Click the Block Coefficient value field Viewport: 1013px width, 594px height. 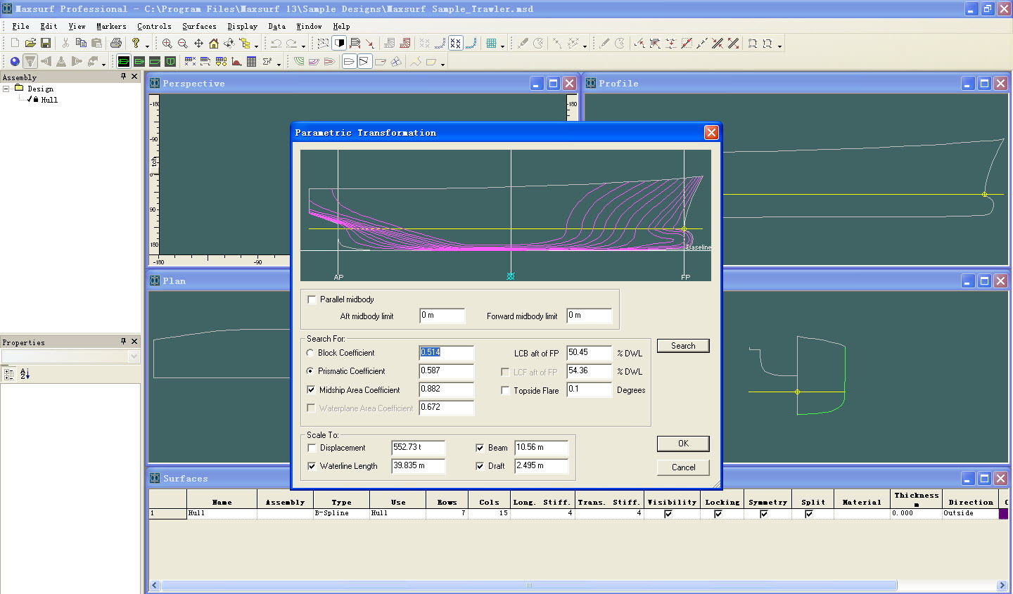click(446, 353)
